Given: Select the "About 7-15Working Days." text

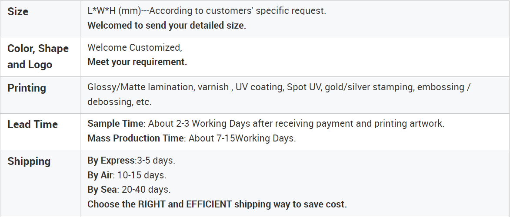Looking at the screenshot, I should (x=241, y=138).
